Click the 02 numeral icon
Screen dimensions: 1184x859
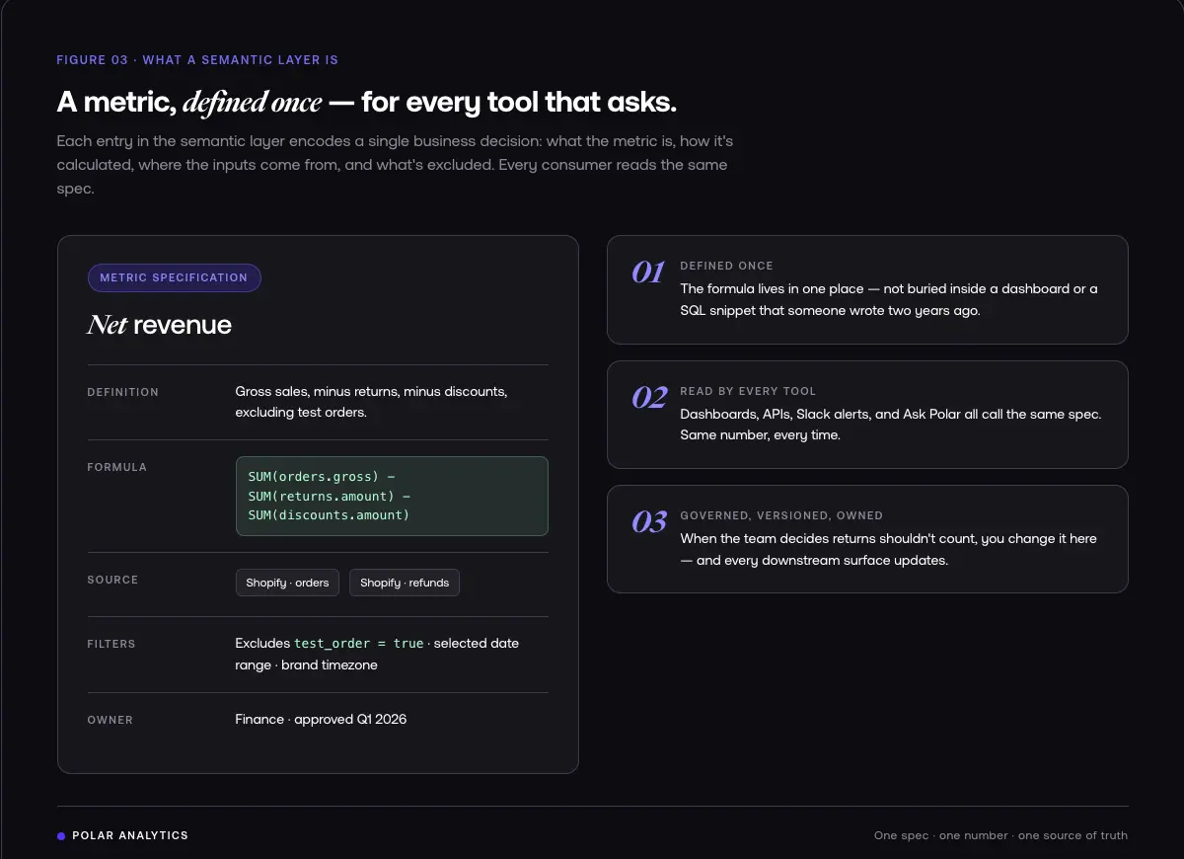point(649,398)
